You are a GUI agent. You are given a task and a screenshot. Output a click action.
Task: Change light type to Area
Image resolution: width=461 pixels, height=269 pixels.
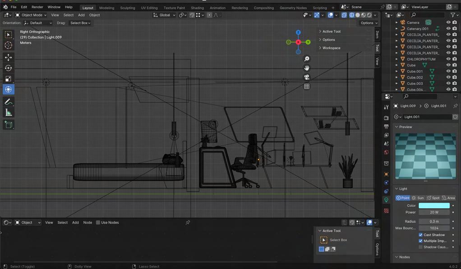[x=448, y=198]
